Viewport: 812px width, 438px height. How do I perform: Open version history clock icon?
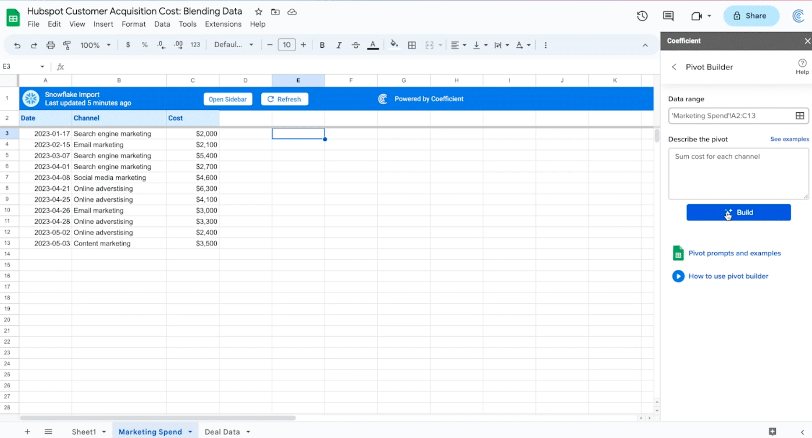point(642,16)
